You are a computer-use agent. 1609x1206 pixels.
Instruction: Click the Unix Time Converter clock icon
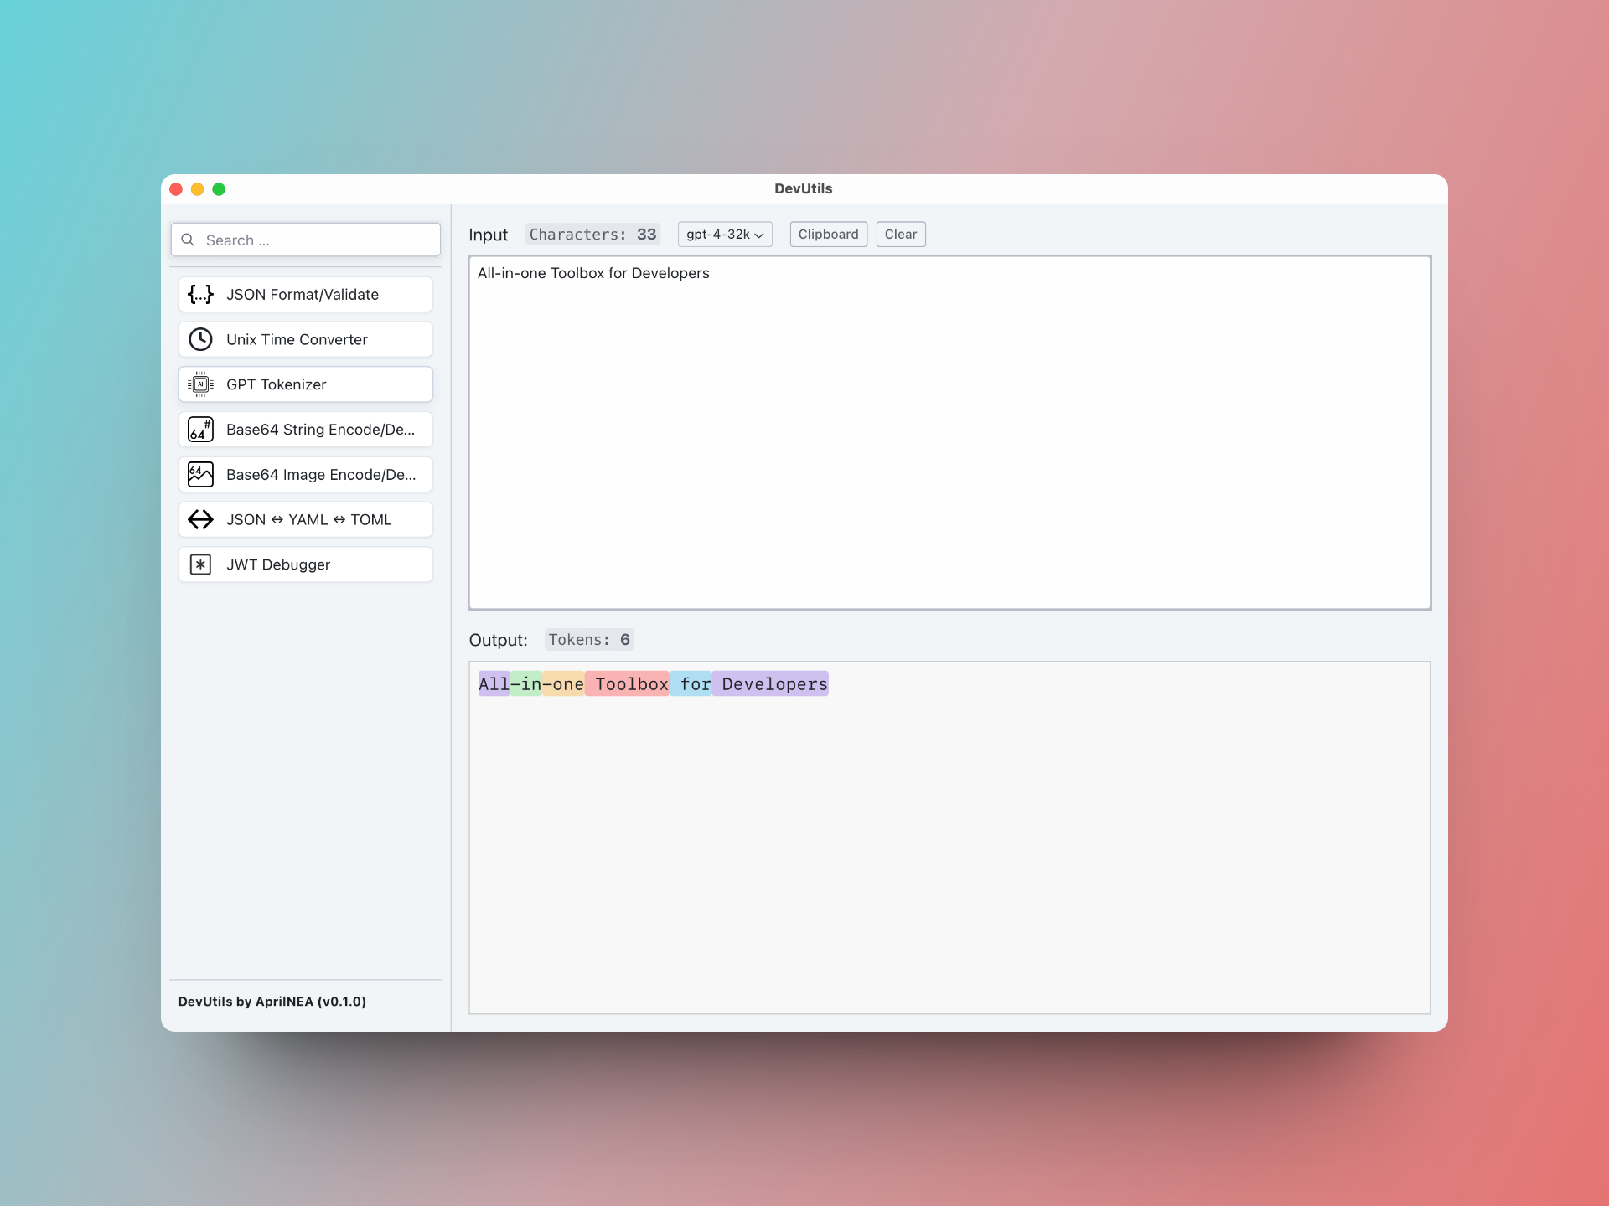coord(200,339)
